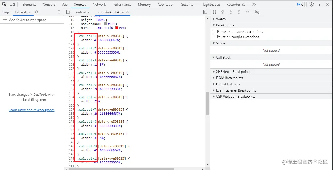Close the DevTools panel

328,4
